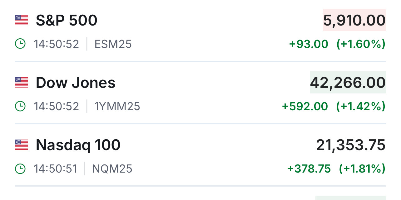Click the green clock icon in Dow Jones row
The image size is (401, 200).
(20, 106)
